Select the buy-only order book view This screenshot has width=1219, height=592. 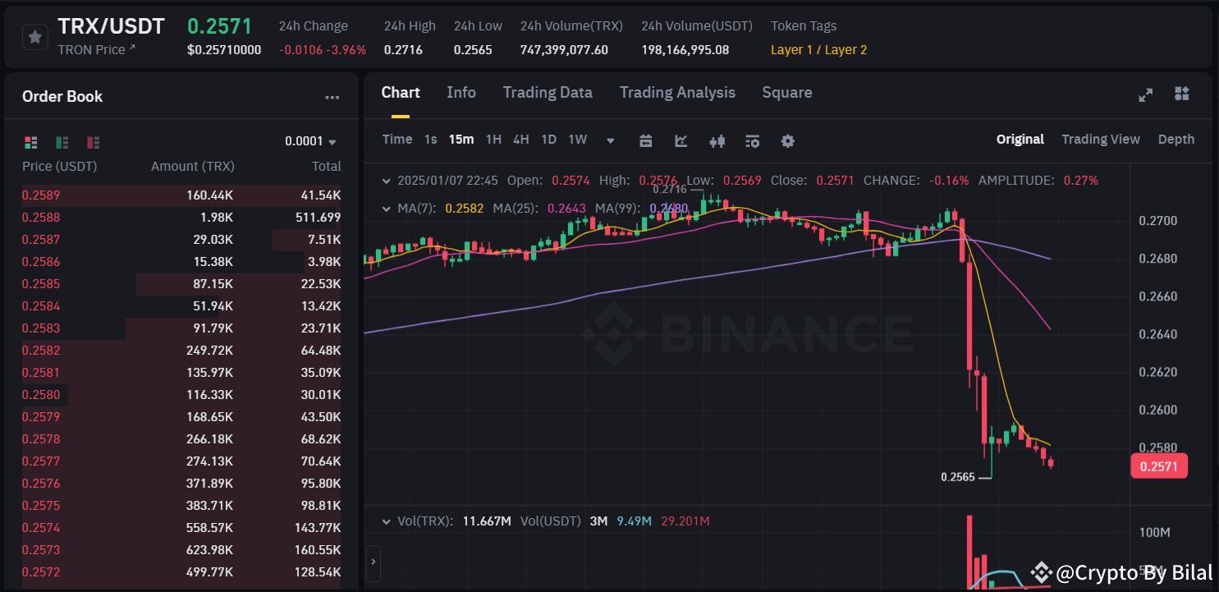point(62,142)
